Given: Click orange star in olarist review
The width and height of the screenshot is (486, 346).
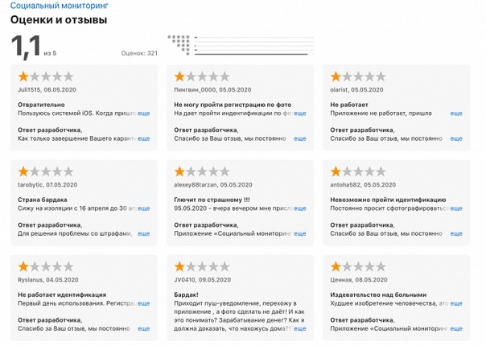Looking at the screenshot, I should (x=336, y=76).
